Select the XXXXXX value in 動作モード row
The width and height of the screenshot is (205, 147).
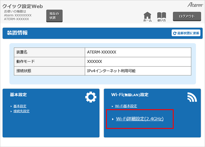coord(94,61)
